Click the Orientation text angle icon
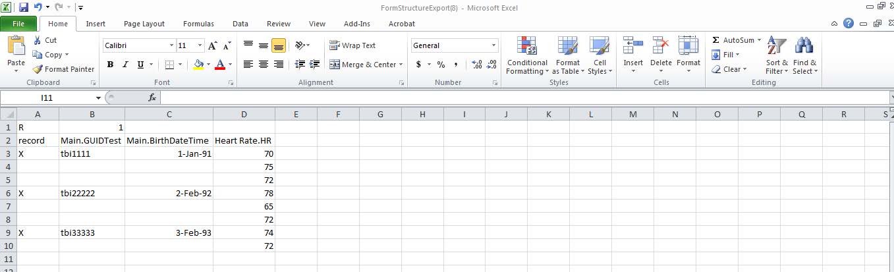894x272 pixels. coord(300,45)
